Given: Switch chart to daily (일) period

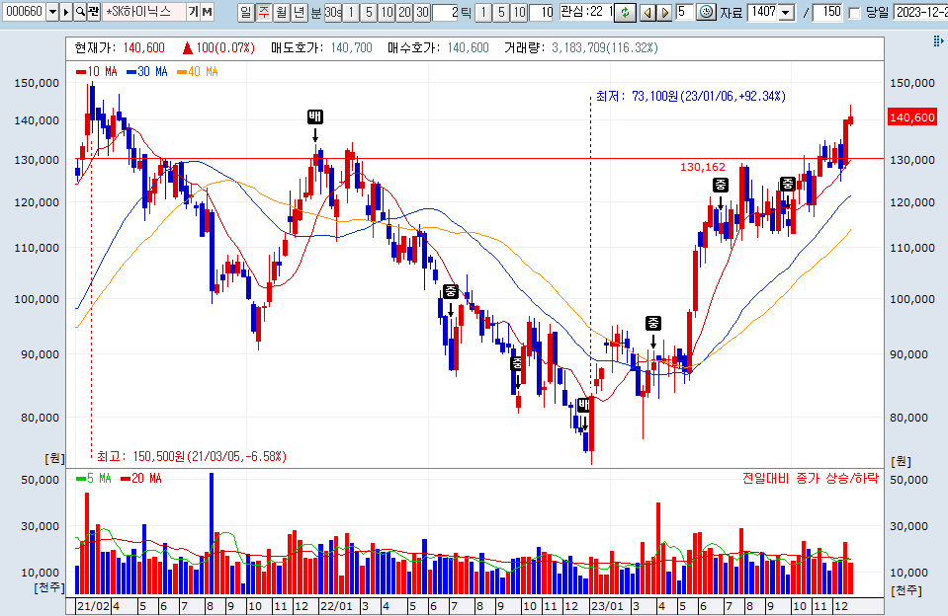Looking at the screenshot, I should 245,12.
